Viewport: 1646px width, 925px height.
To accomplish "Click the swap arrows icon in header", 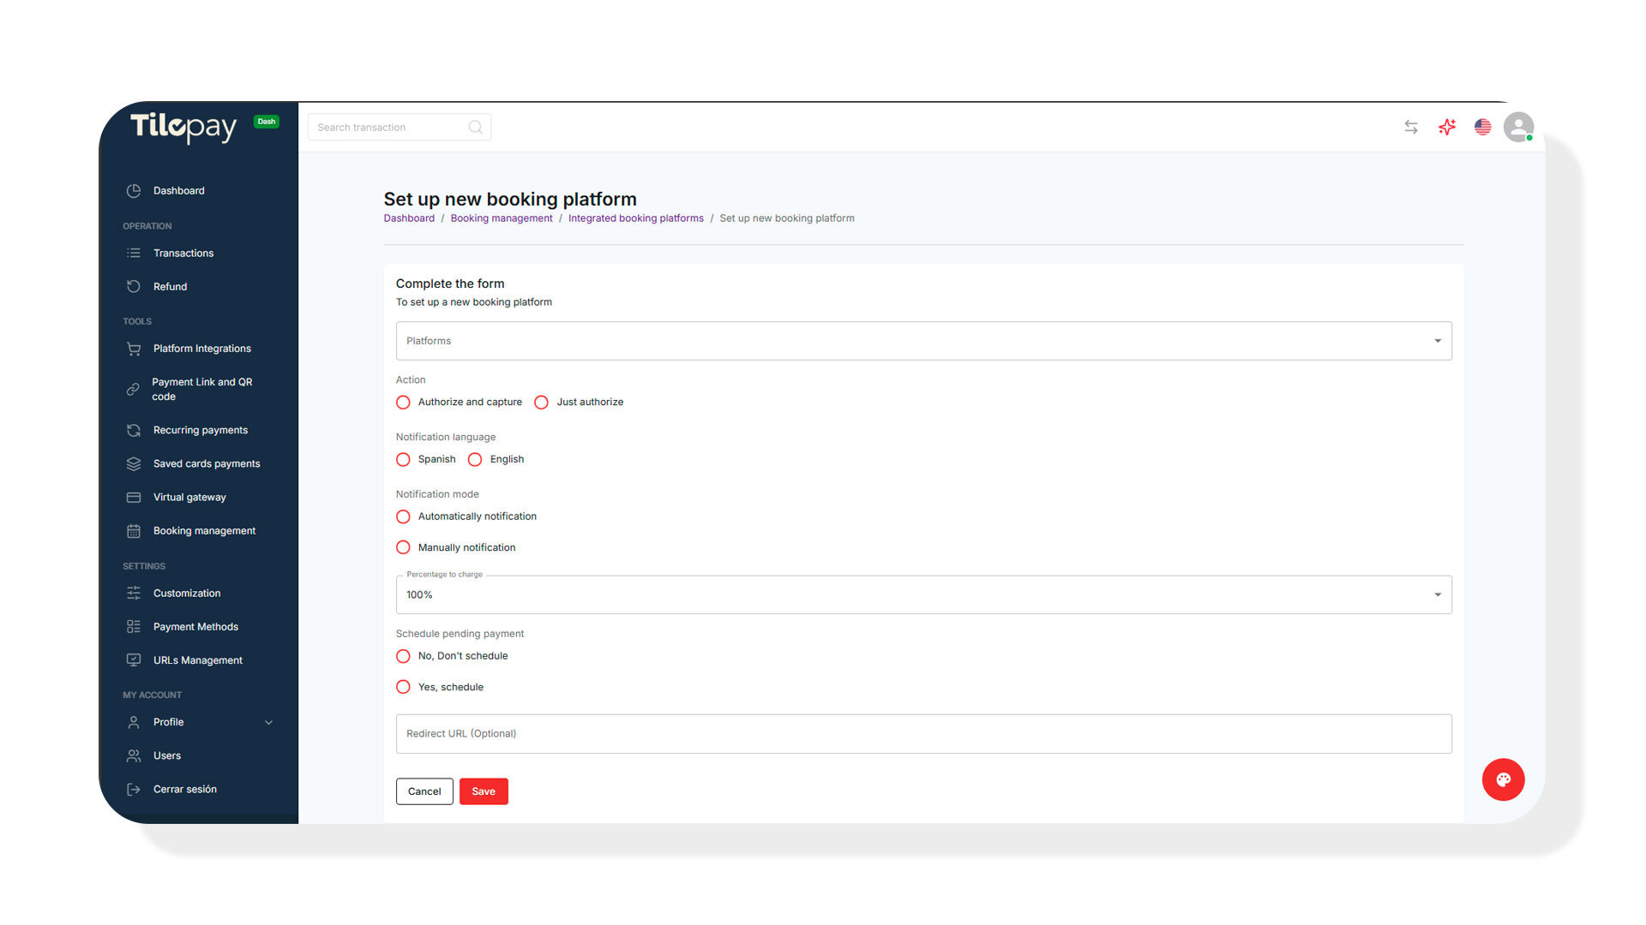I will point(1411,128).
